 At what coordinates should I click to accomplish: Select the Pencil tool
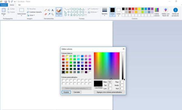coord(45,10)
